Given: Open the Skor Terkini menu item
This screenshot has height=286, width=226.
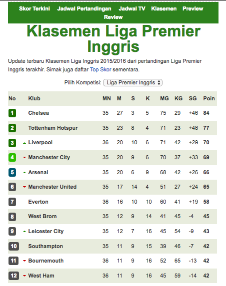Looking at the screenshot, I should pyautogui.click(x=34, y=8).
